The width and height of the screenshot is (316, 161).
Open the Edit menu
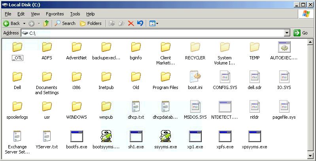point(21,14)
